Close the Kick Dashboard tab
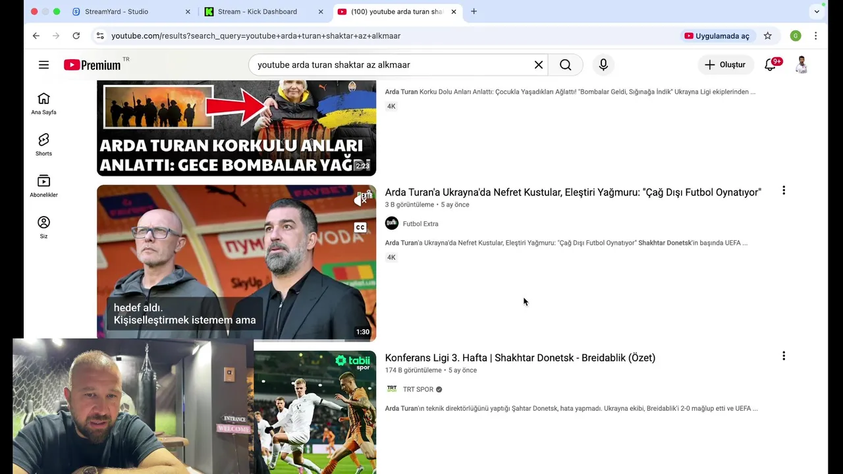 (x=321, y=11)
